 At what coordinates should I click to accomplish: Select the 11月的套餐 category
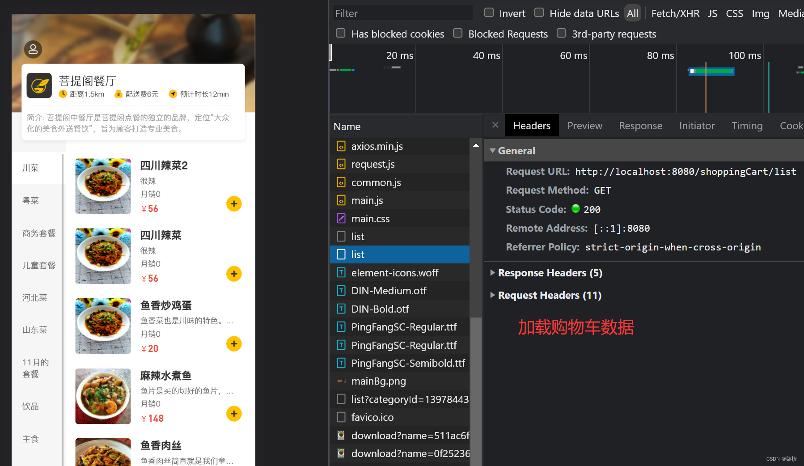click(36, 368)
